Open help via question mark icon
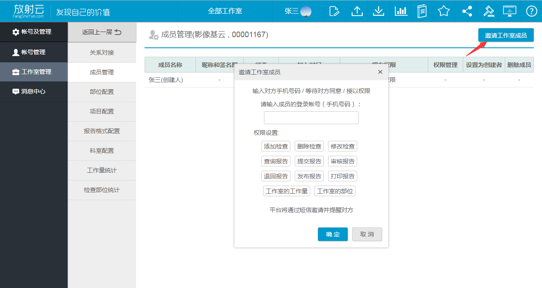 point(531,11)
